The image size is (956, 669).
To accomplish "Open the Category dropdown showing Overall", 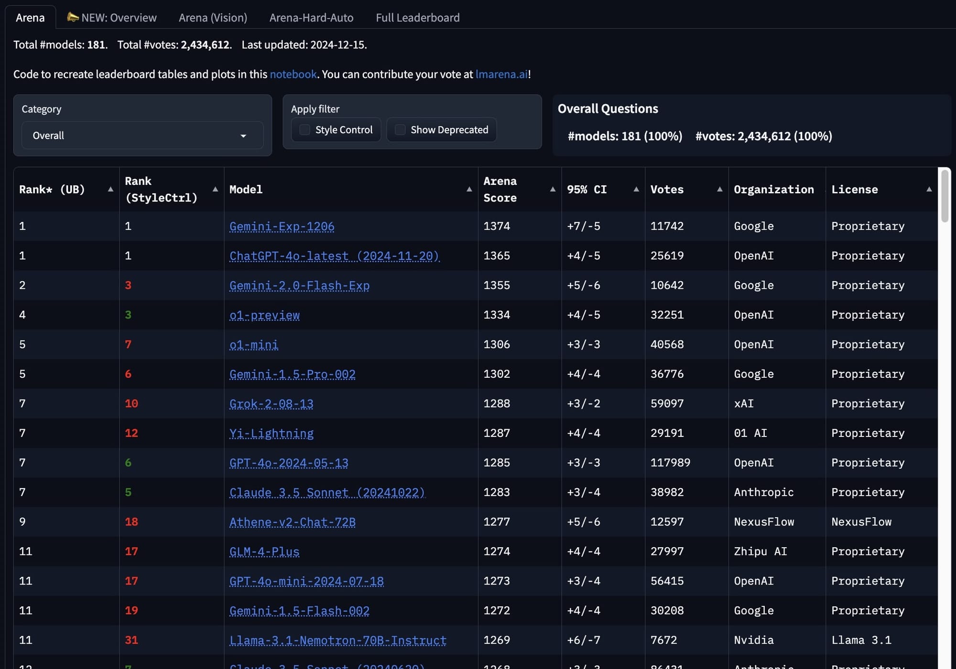I will [x=142, y=136].
